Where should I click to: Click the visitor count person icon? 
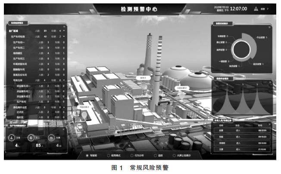[12, 137]
